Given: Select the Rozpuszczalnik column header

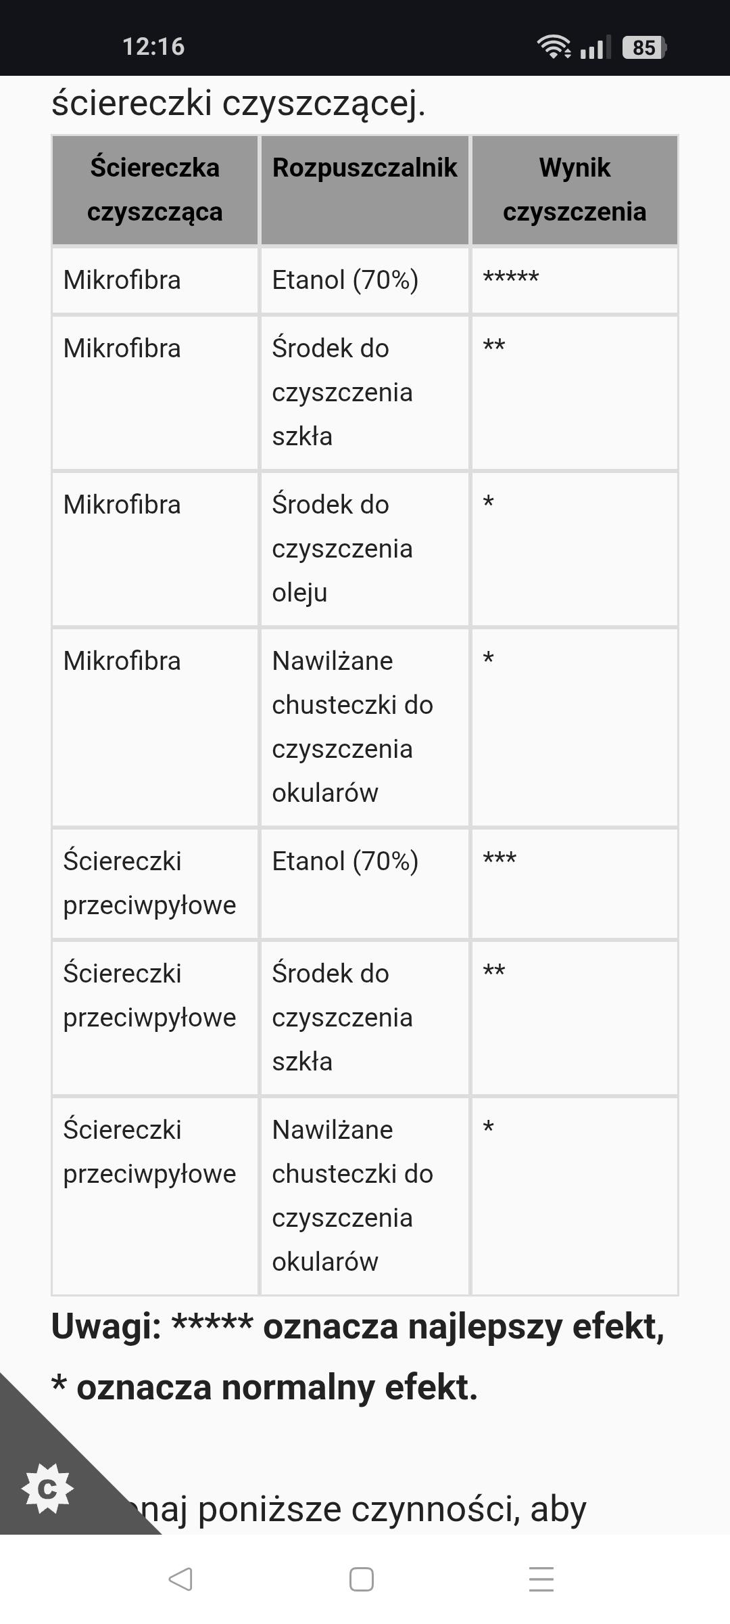Looking at the screenshot, I should point(364,168).
